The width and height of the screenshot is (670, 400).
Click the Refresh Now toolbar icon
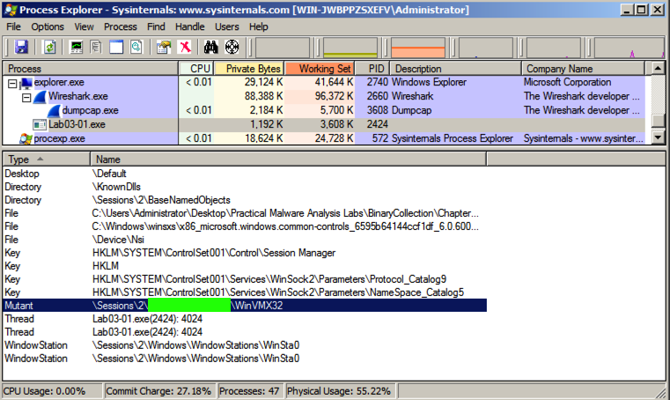[x=49, y=47]
